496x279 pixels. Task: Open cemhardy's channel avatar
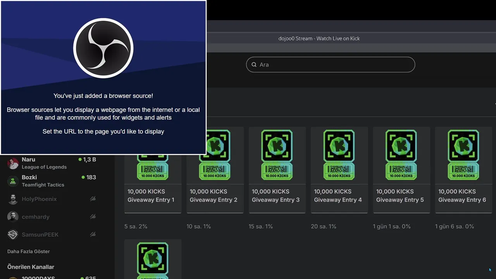tap(13, 217)
